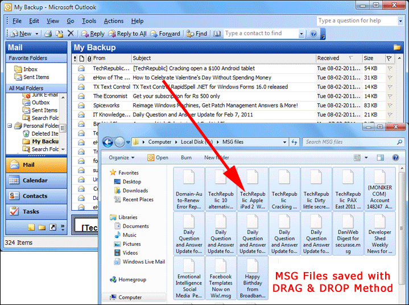Click the Reply to All button
The width and height of the screenshot is (409, 305).
[x=127, y=34]
